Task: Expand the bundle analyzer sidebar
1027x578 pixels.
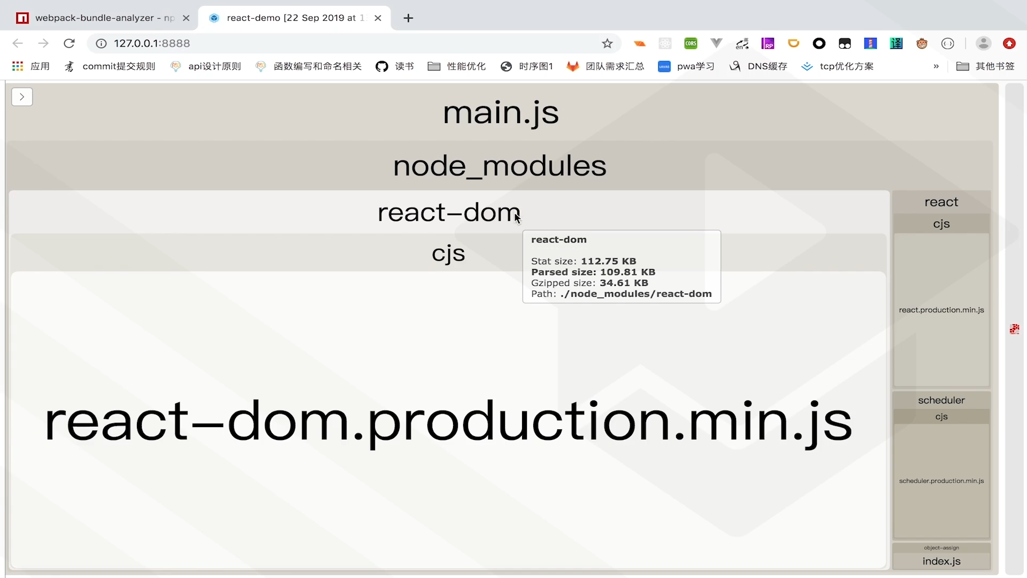Action: [x=22, y=97]
